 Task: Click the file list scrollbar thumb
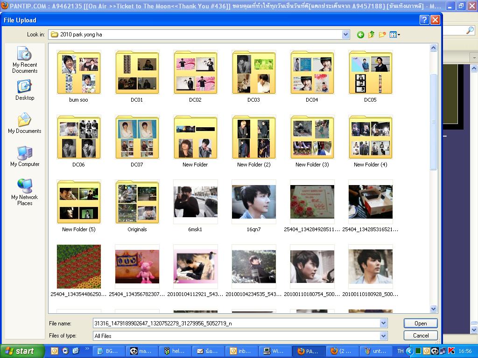pyautogui.click(x=433, y=122)
